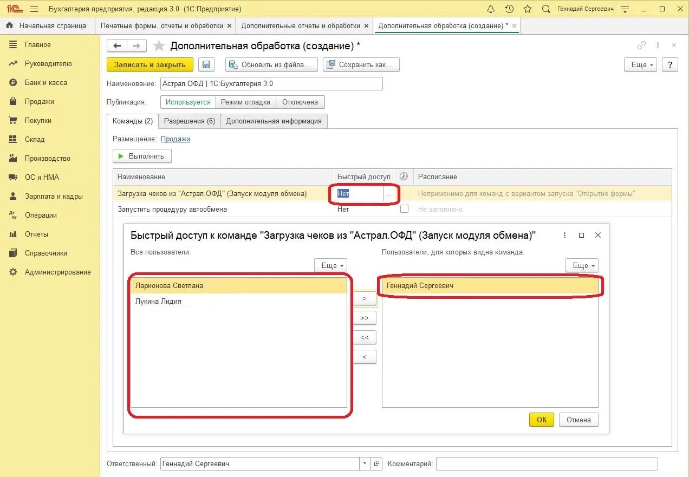The image size is (689, 477).
Task: Click the Наименование input field
Action: (x=272, y=84)
